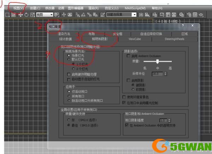Image resolution: width=212 pixels, height=154 pixels.
Task: Open the 修改器 menu
Action: pyautogui.click(x=50, y=8)
